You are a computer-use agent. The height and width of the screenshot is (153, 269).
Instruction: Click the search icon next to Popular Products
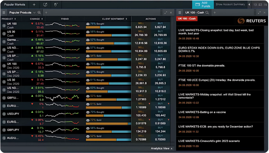coord(39,13)
